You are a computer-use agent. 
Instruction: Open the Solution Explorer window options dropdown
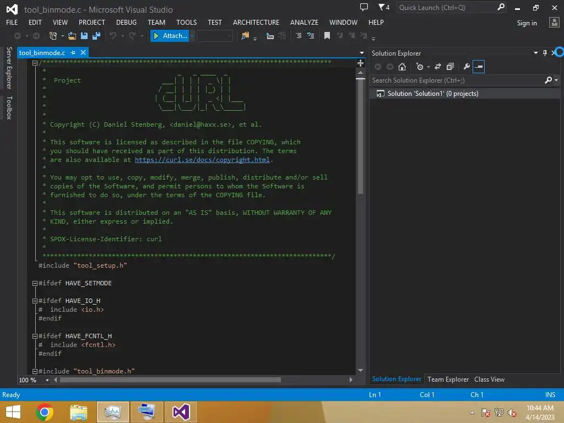[535, 53]
